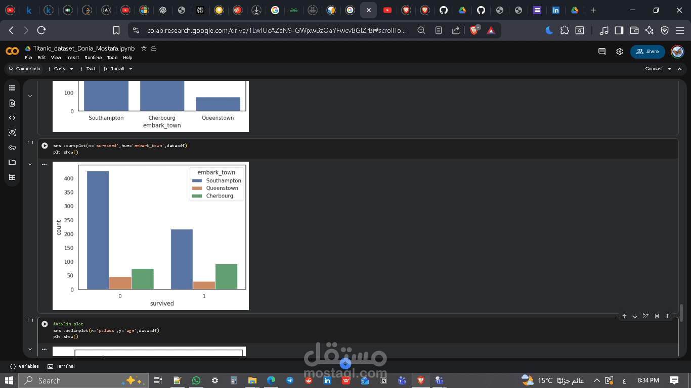691x388 pixels.
Task: Click Run all button
Action: pyautogui.click(x=114, y=69)
